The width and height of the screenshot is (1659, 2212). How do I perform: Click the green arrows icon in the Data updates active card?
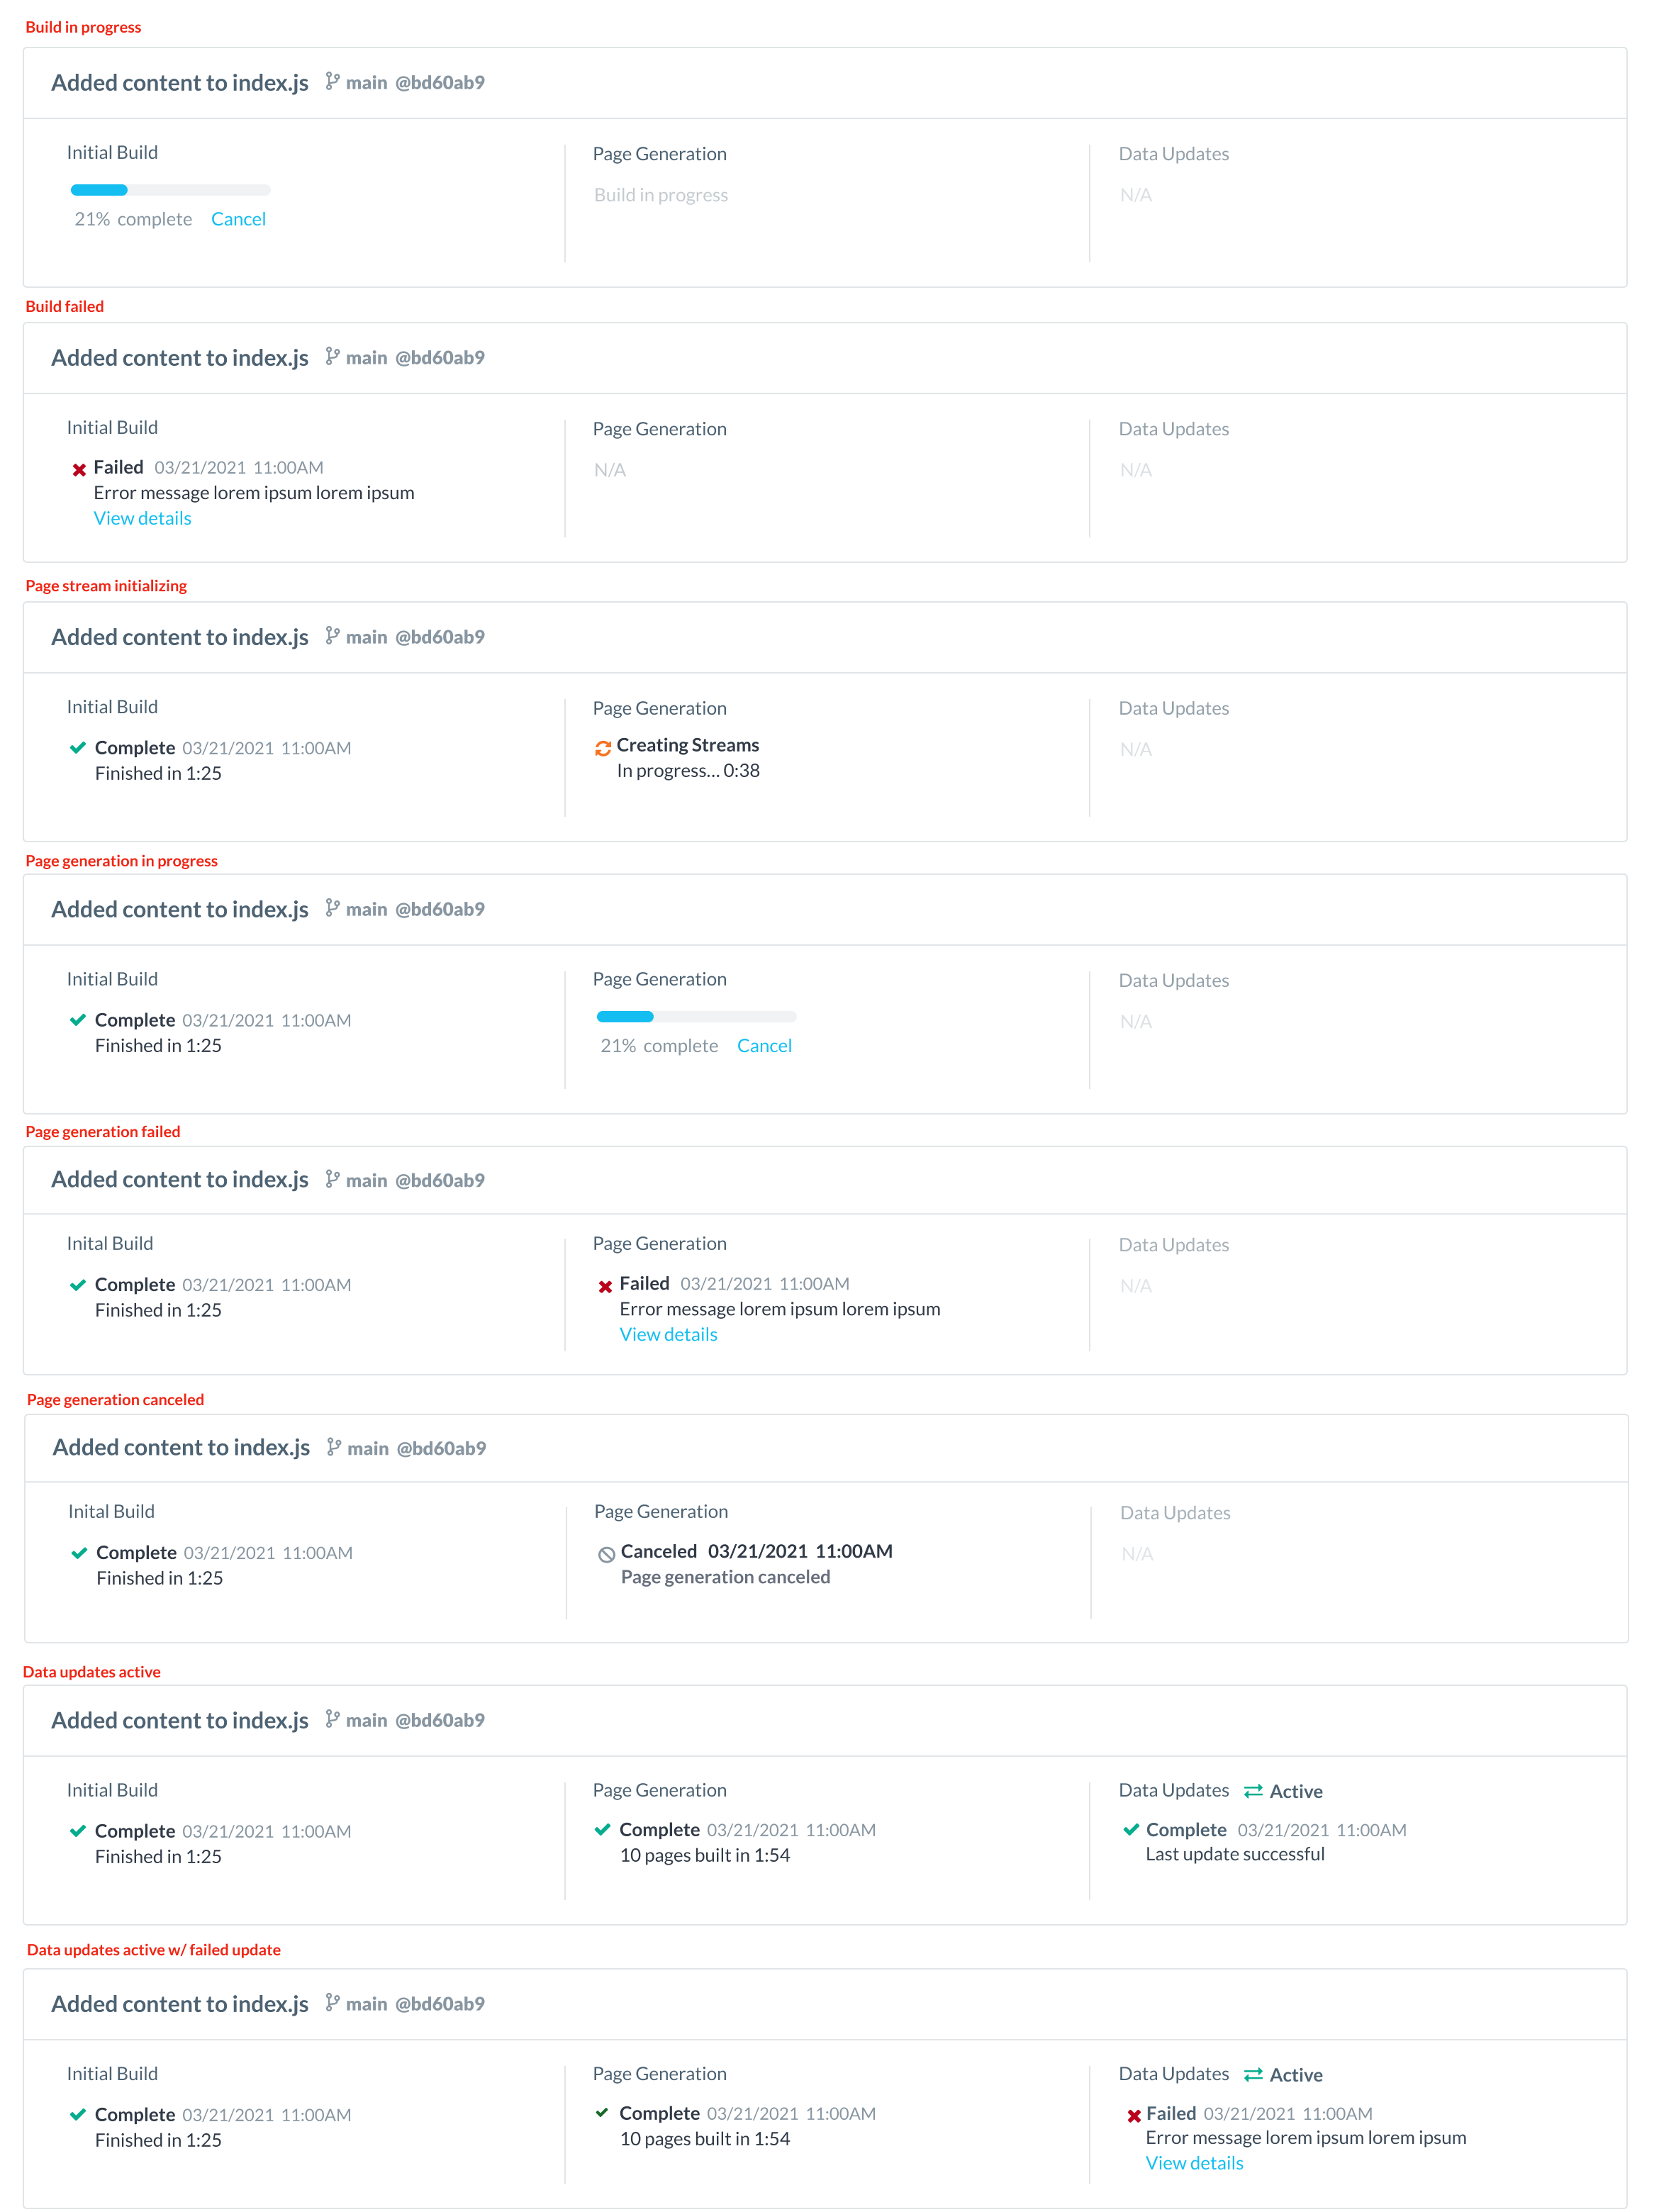coord(1252,1791)
